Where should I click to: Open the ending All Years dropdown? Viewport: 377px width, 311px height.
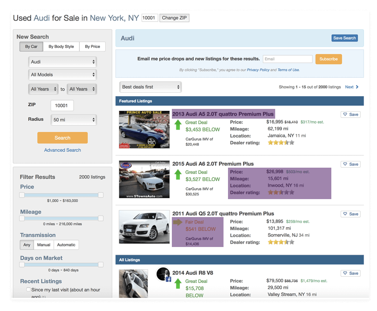pyautogui.click(x=82, y=89)
